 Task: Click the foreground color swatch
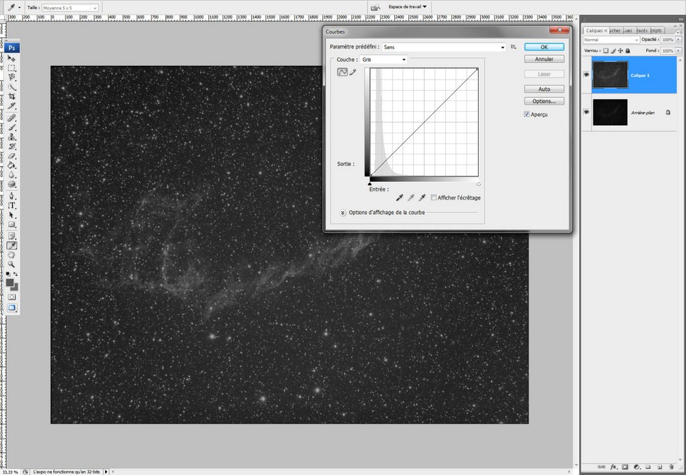point(10,282)
